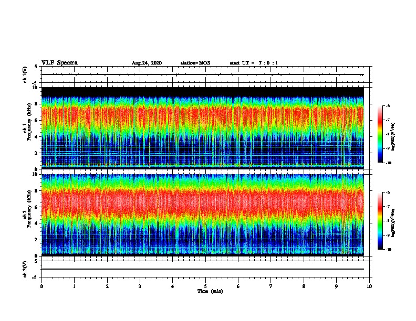Click the ch.2 frequency axis "8" tick label

[x=37, y=191]
